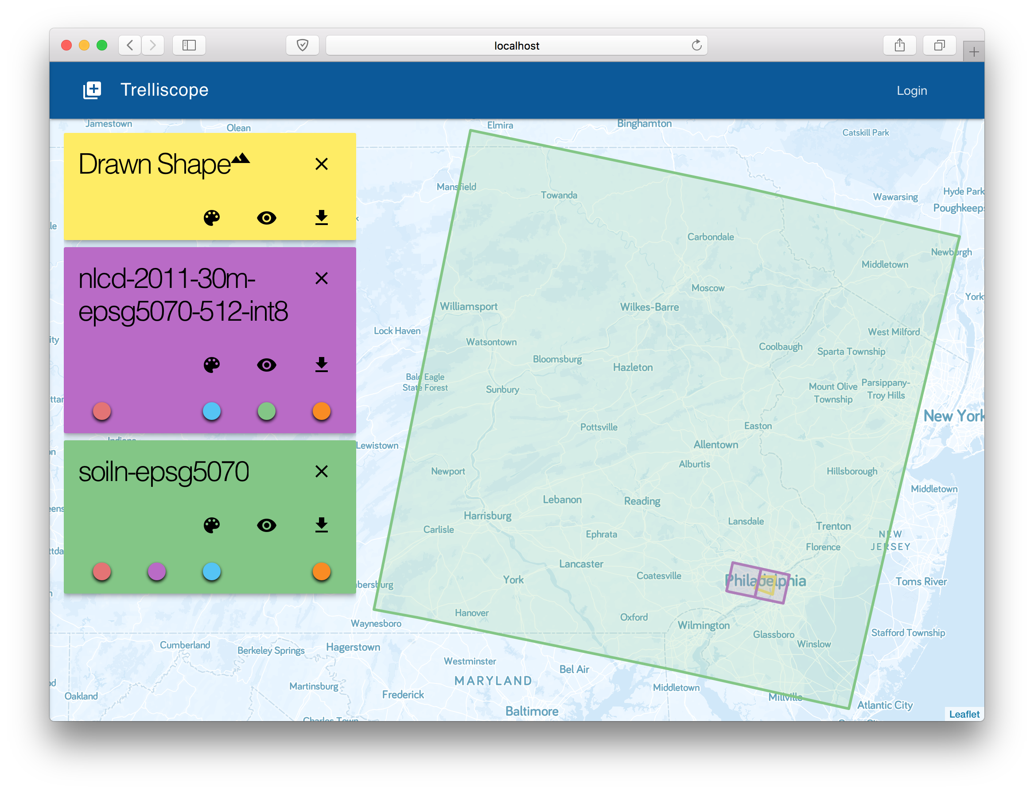Open the Leaflet attribution link
The width and height of the screenshot is (1034, 792).
click(964, 714)
